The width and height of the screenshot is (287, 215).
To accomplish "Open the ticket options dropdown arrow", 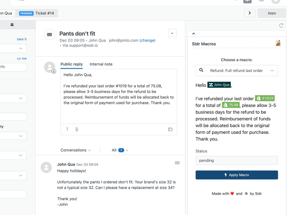I will tap(172, 33).
